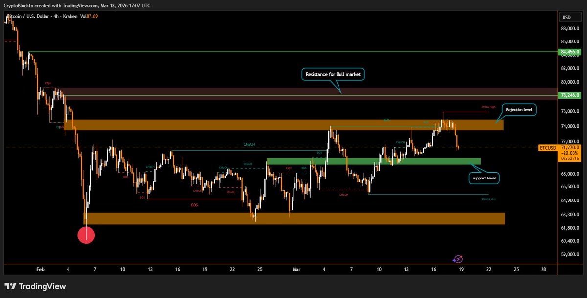Click the 71,270.0 current price label
The height and width of the screenshot is (298, 587).
(x=570, y=147)
